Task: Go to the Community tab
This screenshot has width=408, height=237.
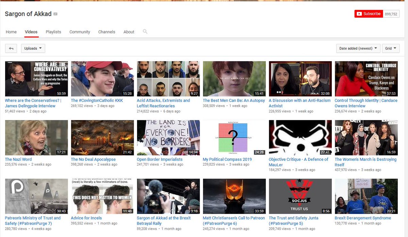Action: (x=80, y=32)
